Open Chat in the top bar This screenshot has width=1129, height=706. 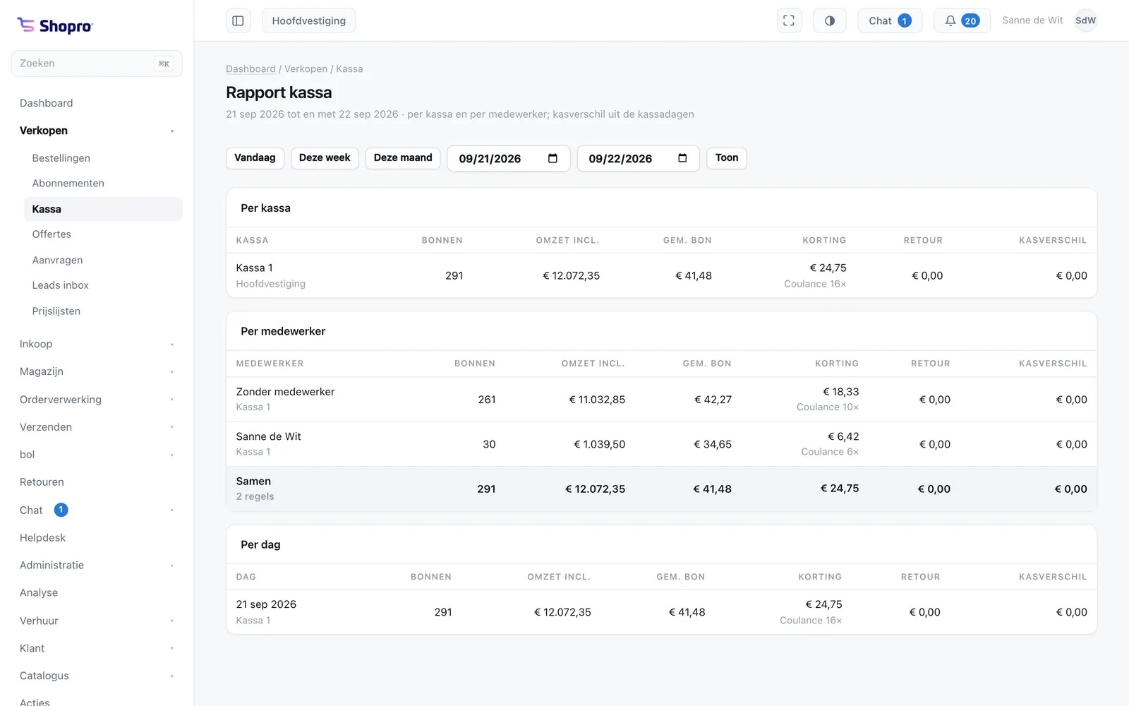[x=890, y=20]
